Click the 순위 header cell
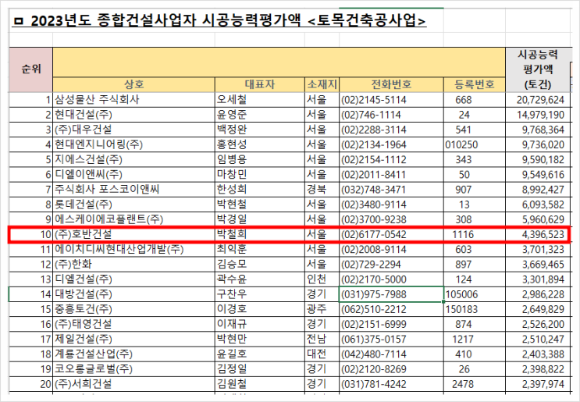The image size is (580, 402). (x=31, y=69)
